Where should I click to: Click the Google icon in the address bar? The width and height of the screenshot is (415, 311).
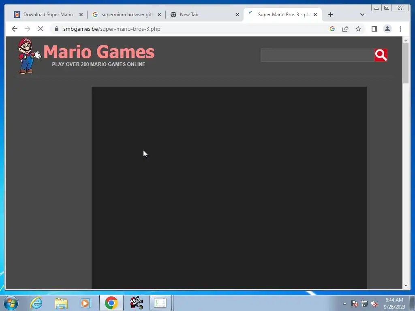[x=332, y=29]
